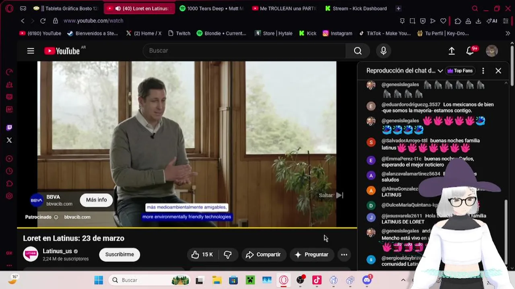Open the Twitch bookmark in the bookmarks bar
Viewport: 515px width, 289px height.
pyautogui.click(x=179, y=33)
